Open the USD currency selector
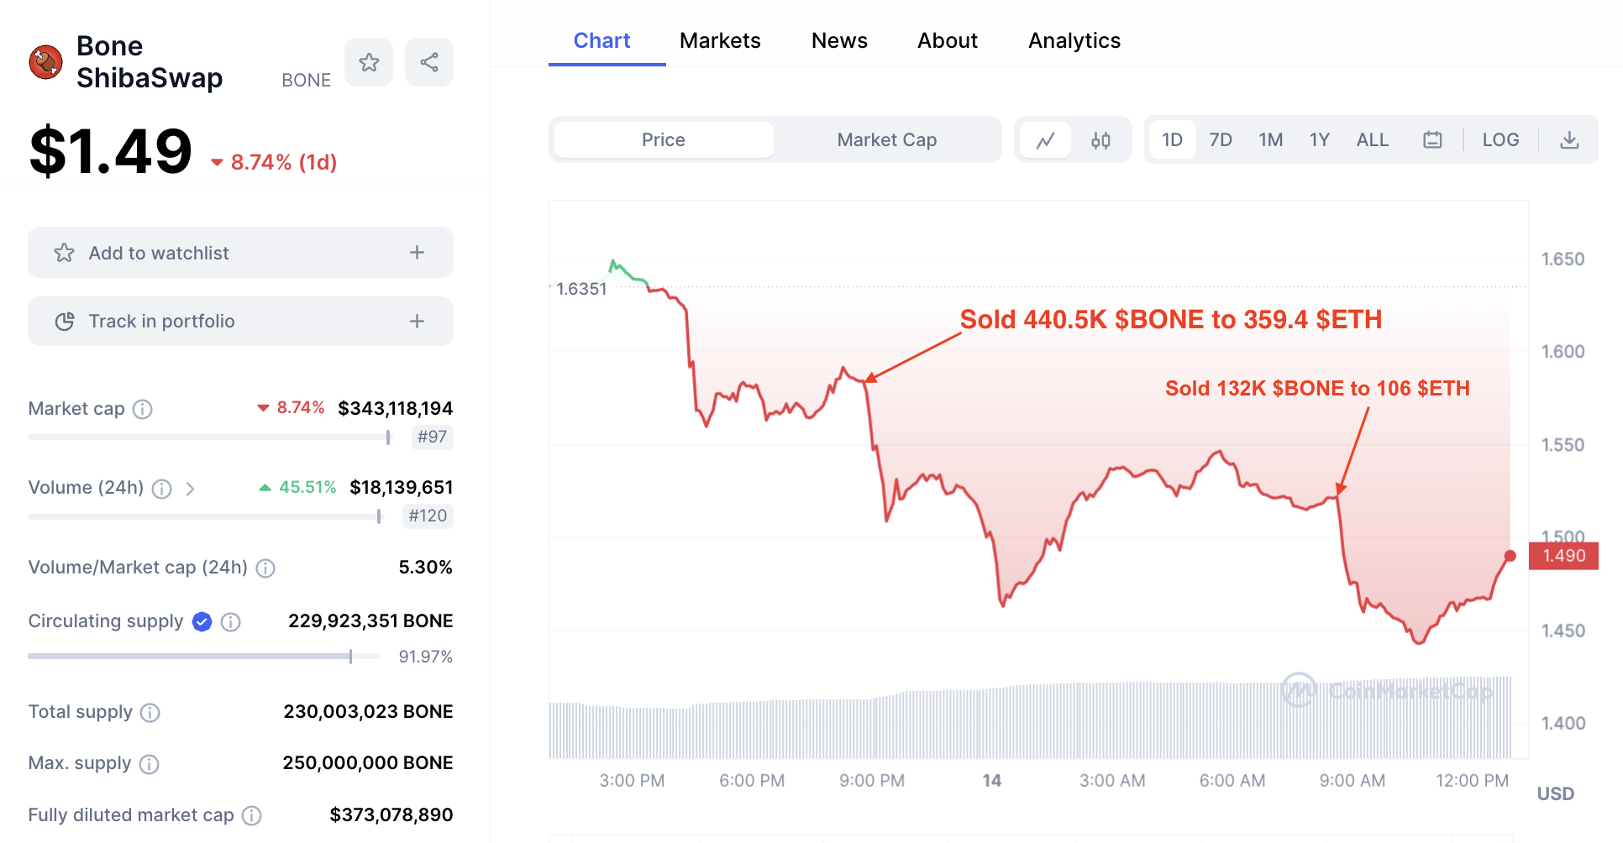 (x=1556, y=793)
